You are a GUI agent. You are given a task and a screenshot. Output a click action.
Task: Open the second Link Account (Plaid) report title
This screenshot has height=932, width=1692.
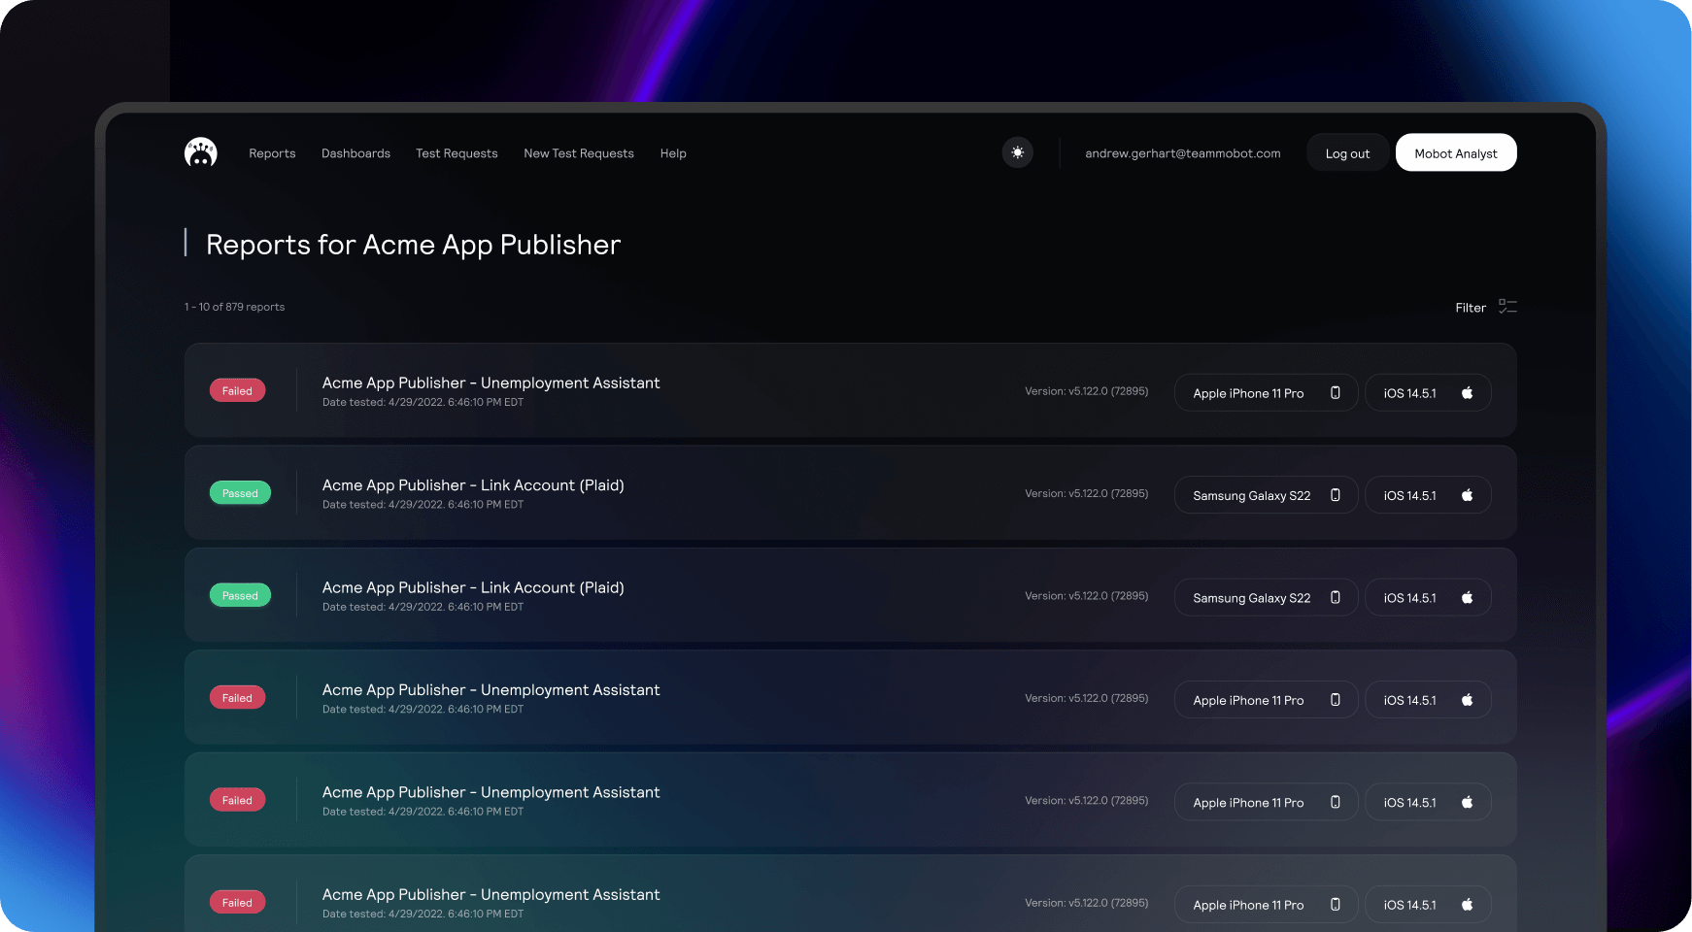tap(473, 587)
